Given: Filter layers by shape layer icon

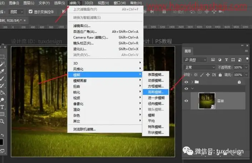Looking at the screenshot, I should pos(233,60).
